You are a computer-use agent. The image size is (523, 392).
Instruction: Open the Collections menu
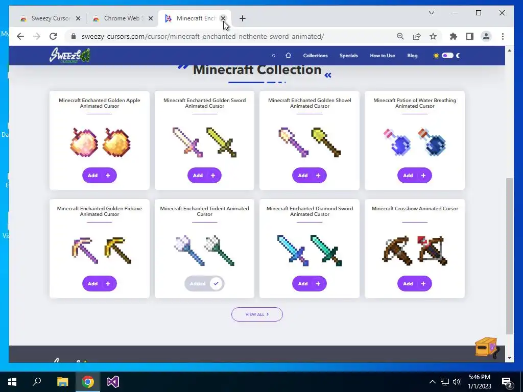[x=315, y=56]
